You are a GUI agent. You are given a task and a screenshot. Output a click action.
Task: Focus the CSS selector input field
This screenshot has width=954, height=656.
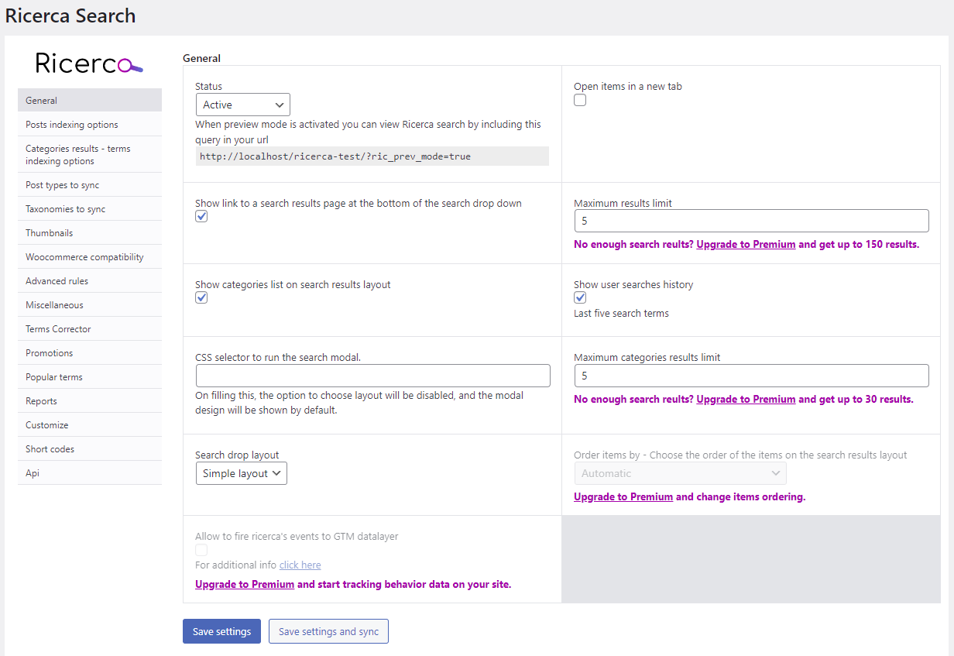[372, 376]
